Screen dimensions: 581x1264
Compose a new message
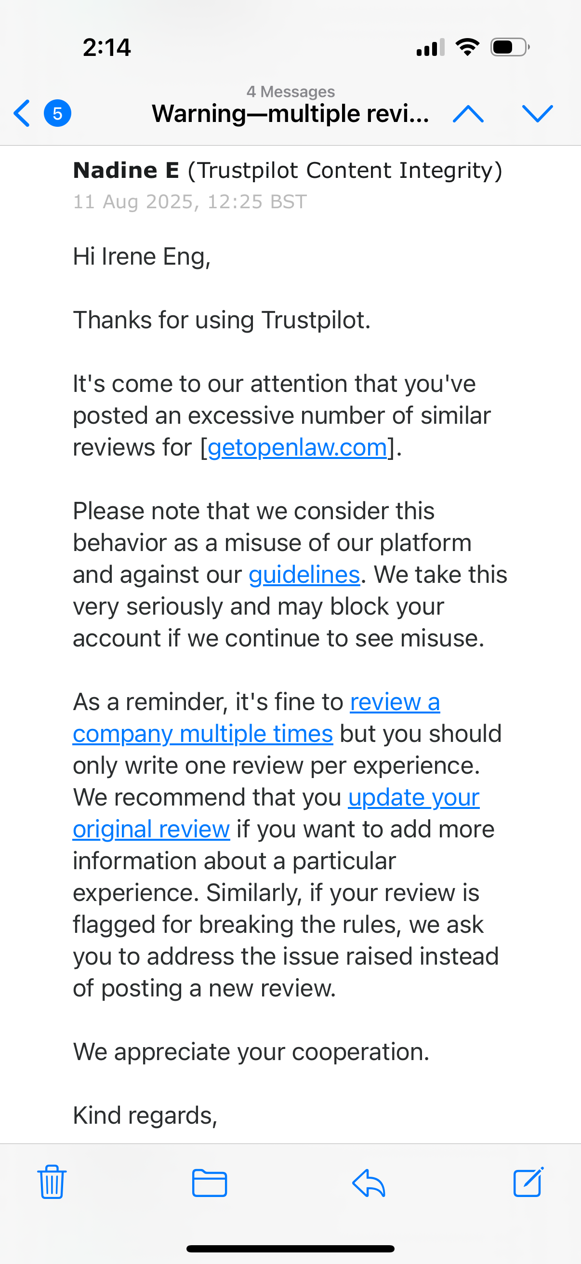(x=528, y=1182)
